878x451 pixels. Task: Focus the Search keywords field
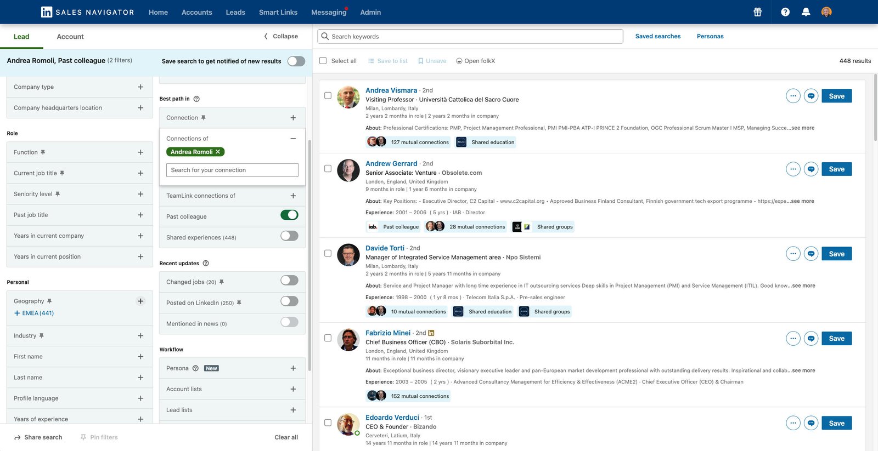[x=470, y=36]
